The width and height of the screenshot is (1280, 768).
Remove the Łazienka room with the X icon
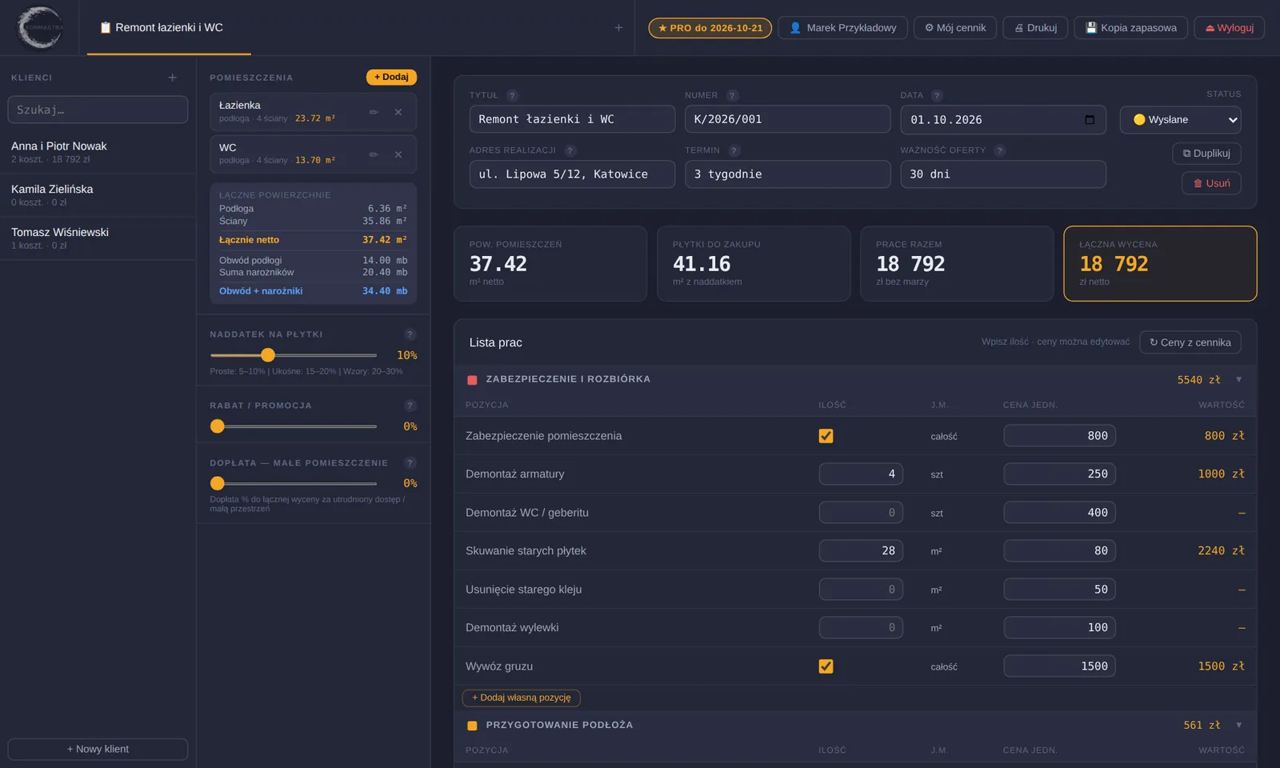point(398,112)
